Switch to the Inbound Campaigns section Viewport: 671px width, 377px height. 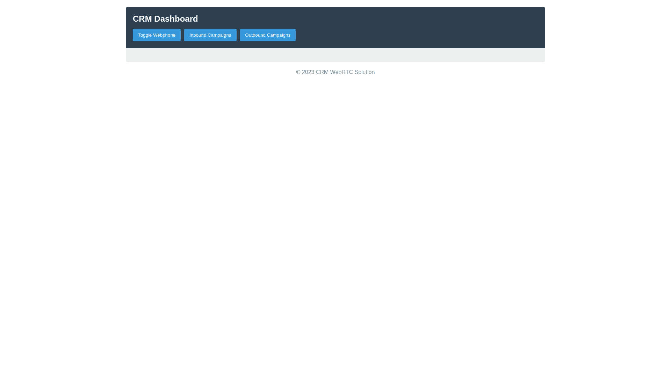pos(210,35)
